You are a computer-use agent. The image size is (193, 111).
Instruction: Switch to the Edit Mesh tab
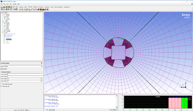[36, 7]
